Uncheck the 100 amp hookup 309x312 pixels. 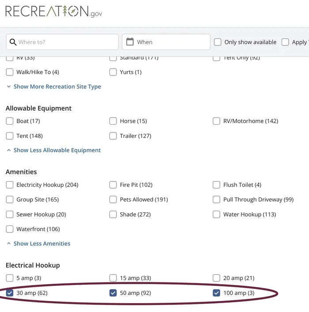[216, 293]
